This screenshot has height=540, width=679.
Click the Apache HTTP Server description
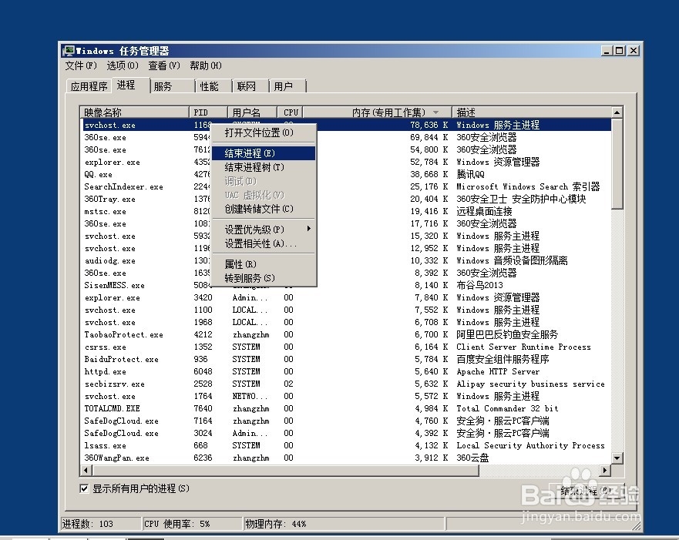[498, 371]
